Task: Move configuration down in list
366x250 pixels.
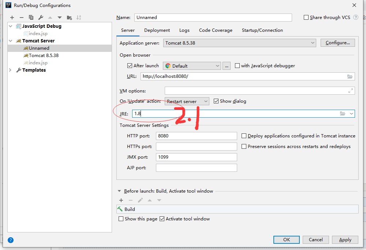Action: pos(60,18)
